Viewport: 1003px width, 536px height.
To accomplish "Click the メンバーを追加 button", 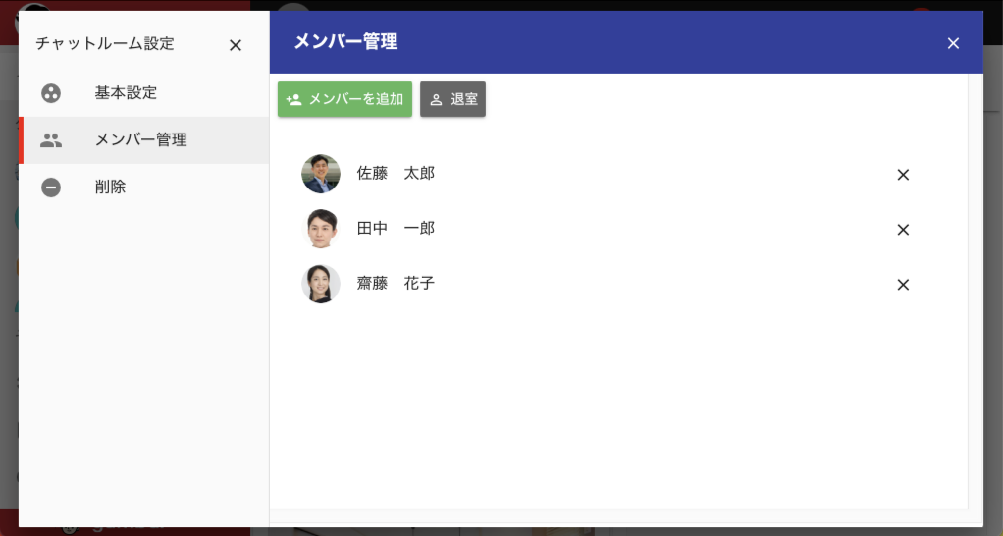I will [x=344, y=99].
